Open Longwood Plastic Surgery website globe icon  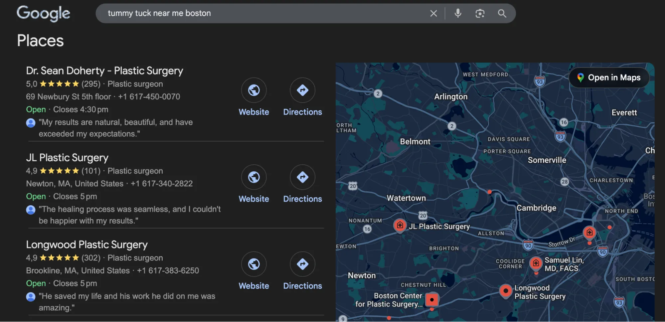254,264
